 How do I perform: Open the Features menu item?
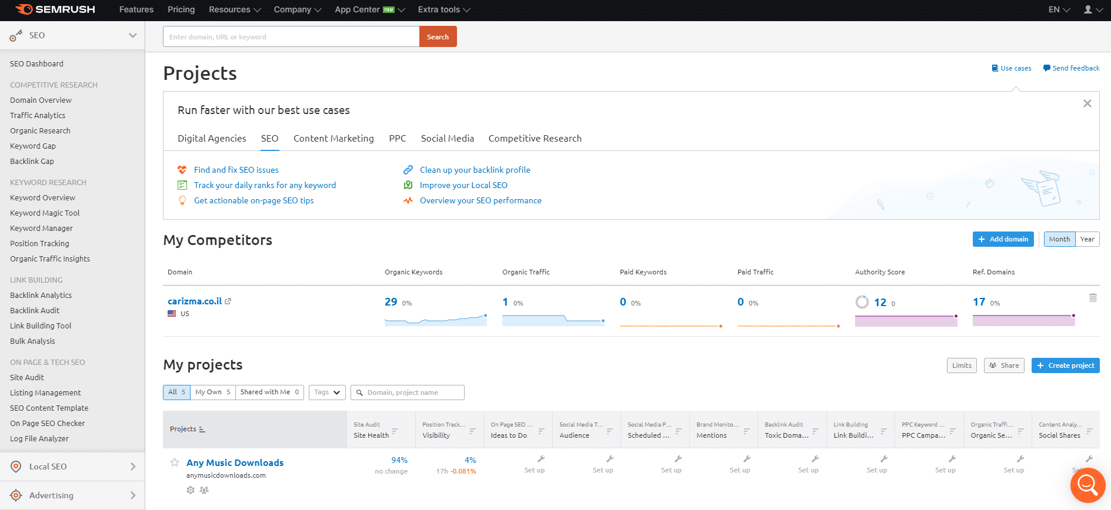[136, 9]
